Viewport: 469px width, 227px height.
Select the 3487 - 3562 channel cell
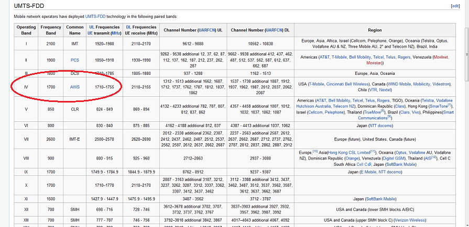point(193,199)
